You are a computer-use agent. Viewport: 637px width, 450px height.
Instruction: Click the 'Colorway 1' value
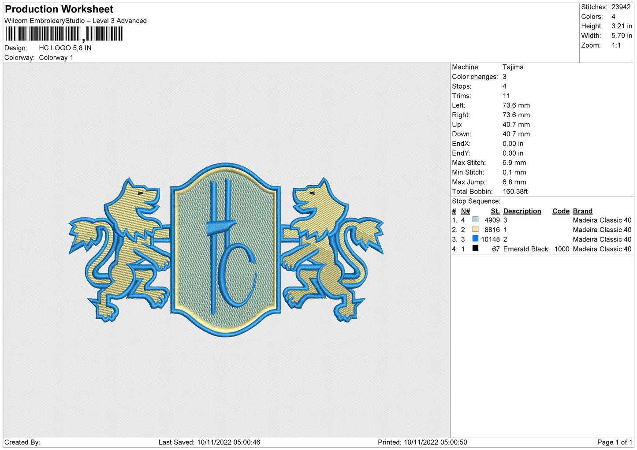pos(56,58)
